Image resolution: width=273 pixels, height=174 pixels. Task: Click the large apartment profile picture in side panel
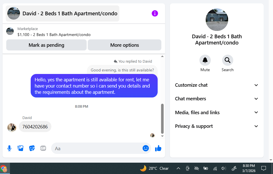click(217, 20)
